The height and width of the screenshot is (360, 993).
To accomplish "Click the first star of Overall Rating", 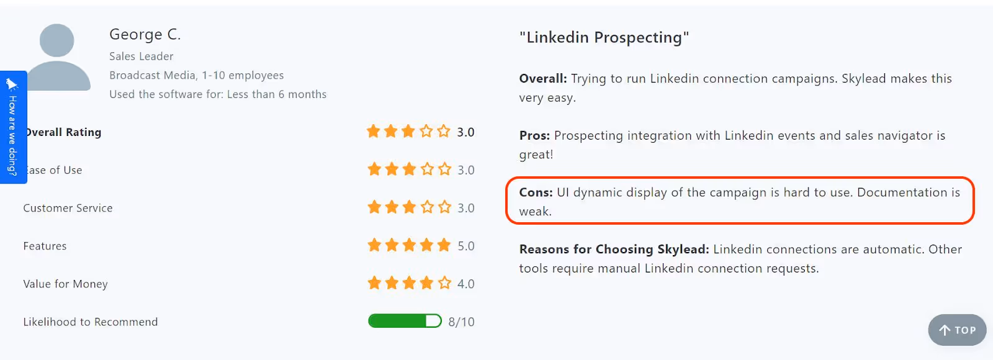I will coord(374,132).
